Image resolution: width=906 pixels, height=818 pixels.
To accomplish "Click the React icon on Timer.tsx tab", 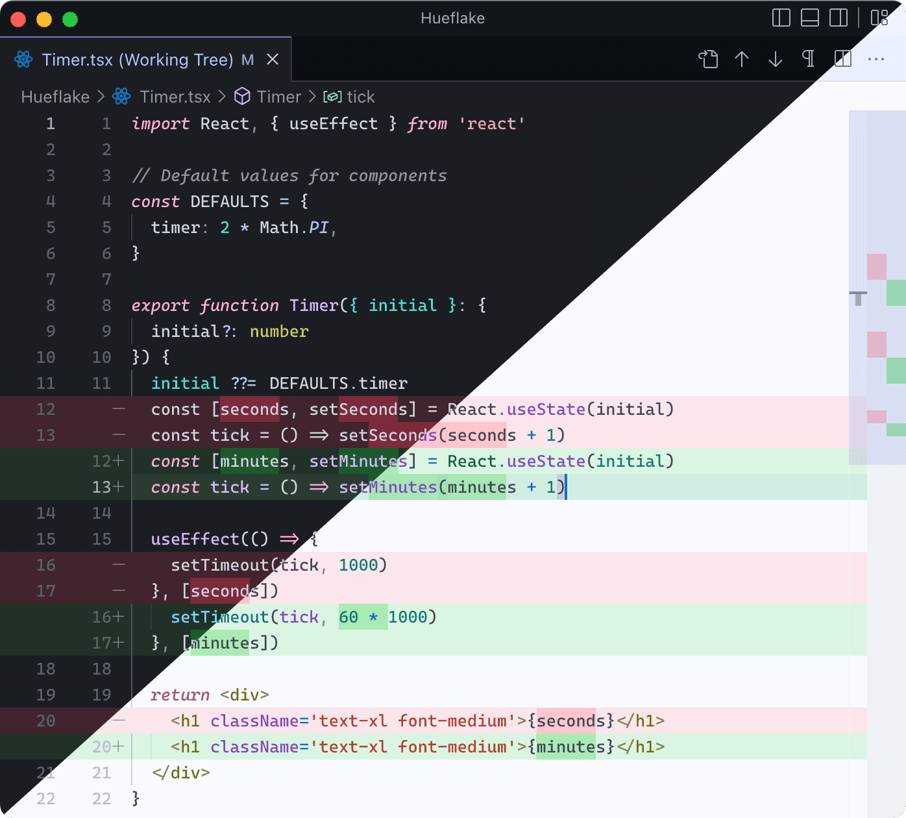I will (23, 59).
